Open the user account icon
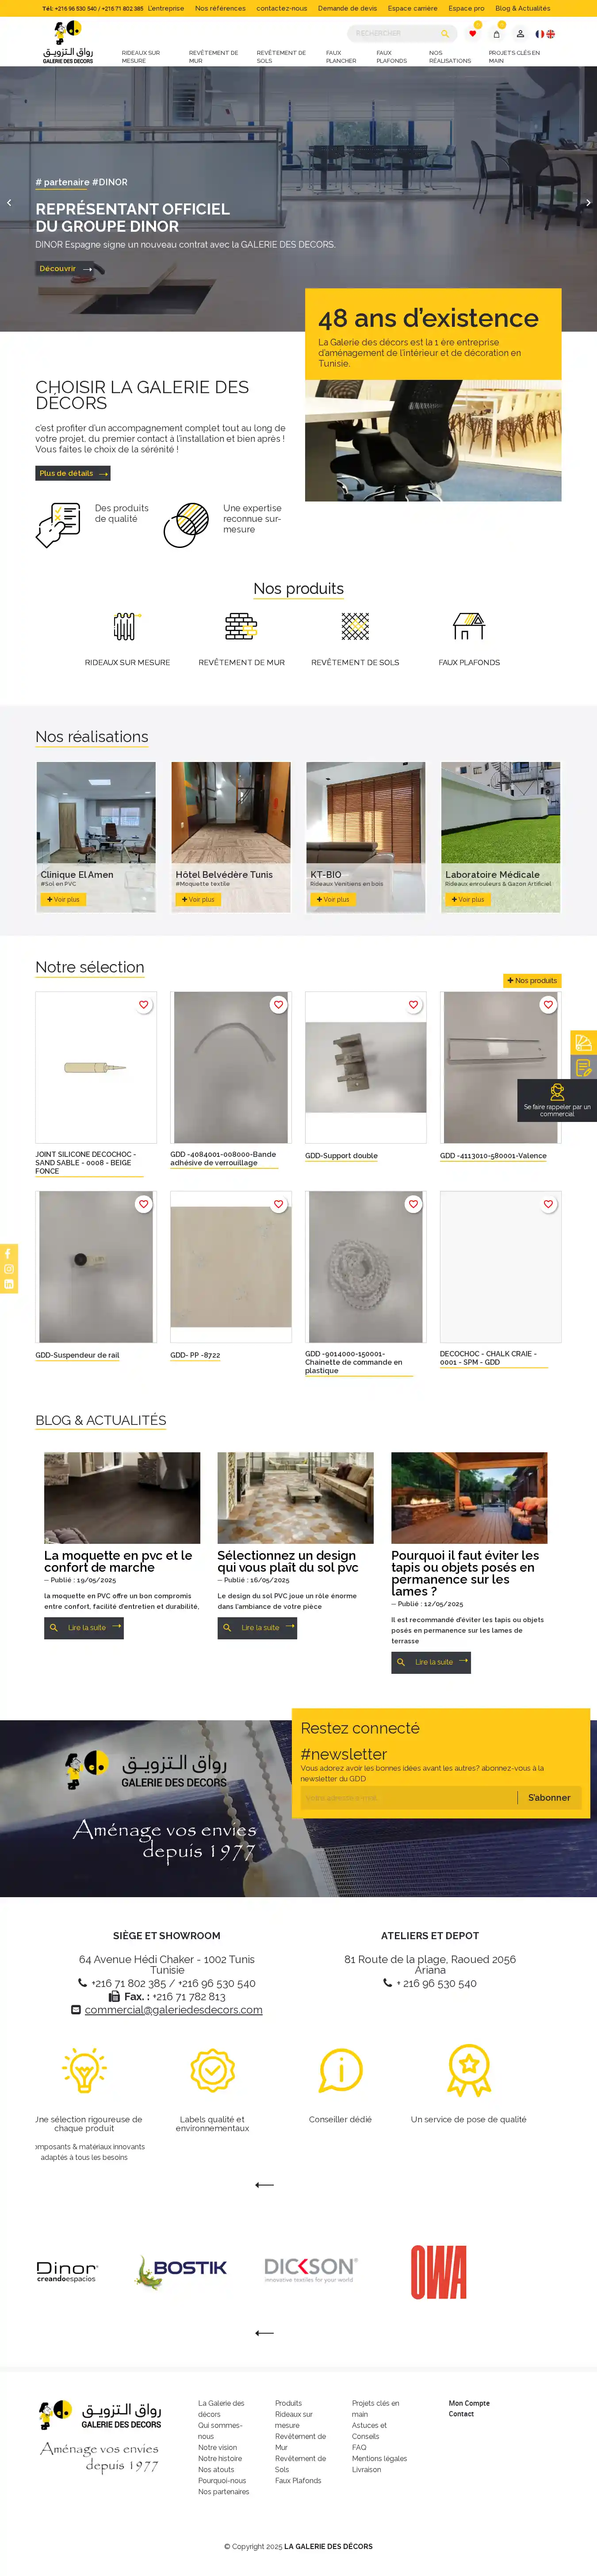 [x=520, y=34]
